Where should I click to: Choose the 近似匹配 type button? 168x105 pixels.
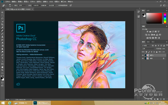click(x=51, y=5)
